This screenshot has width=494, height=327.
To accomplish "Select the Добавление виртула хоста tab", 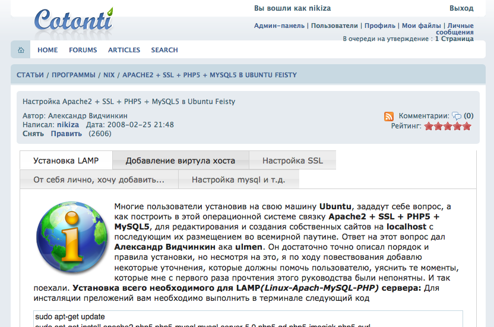I will point(180,161).
